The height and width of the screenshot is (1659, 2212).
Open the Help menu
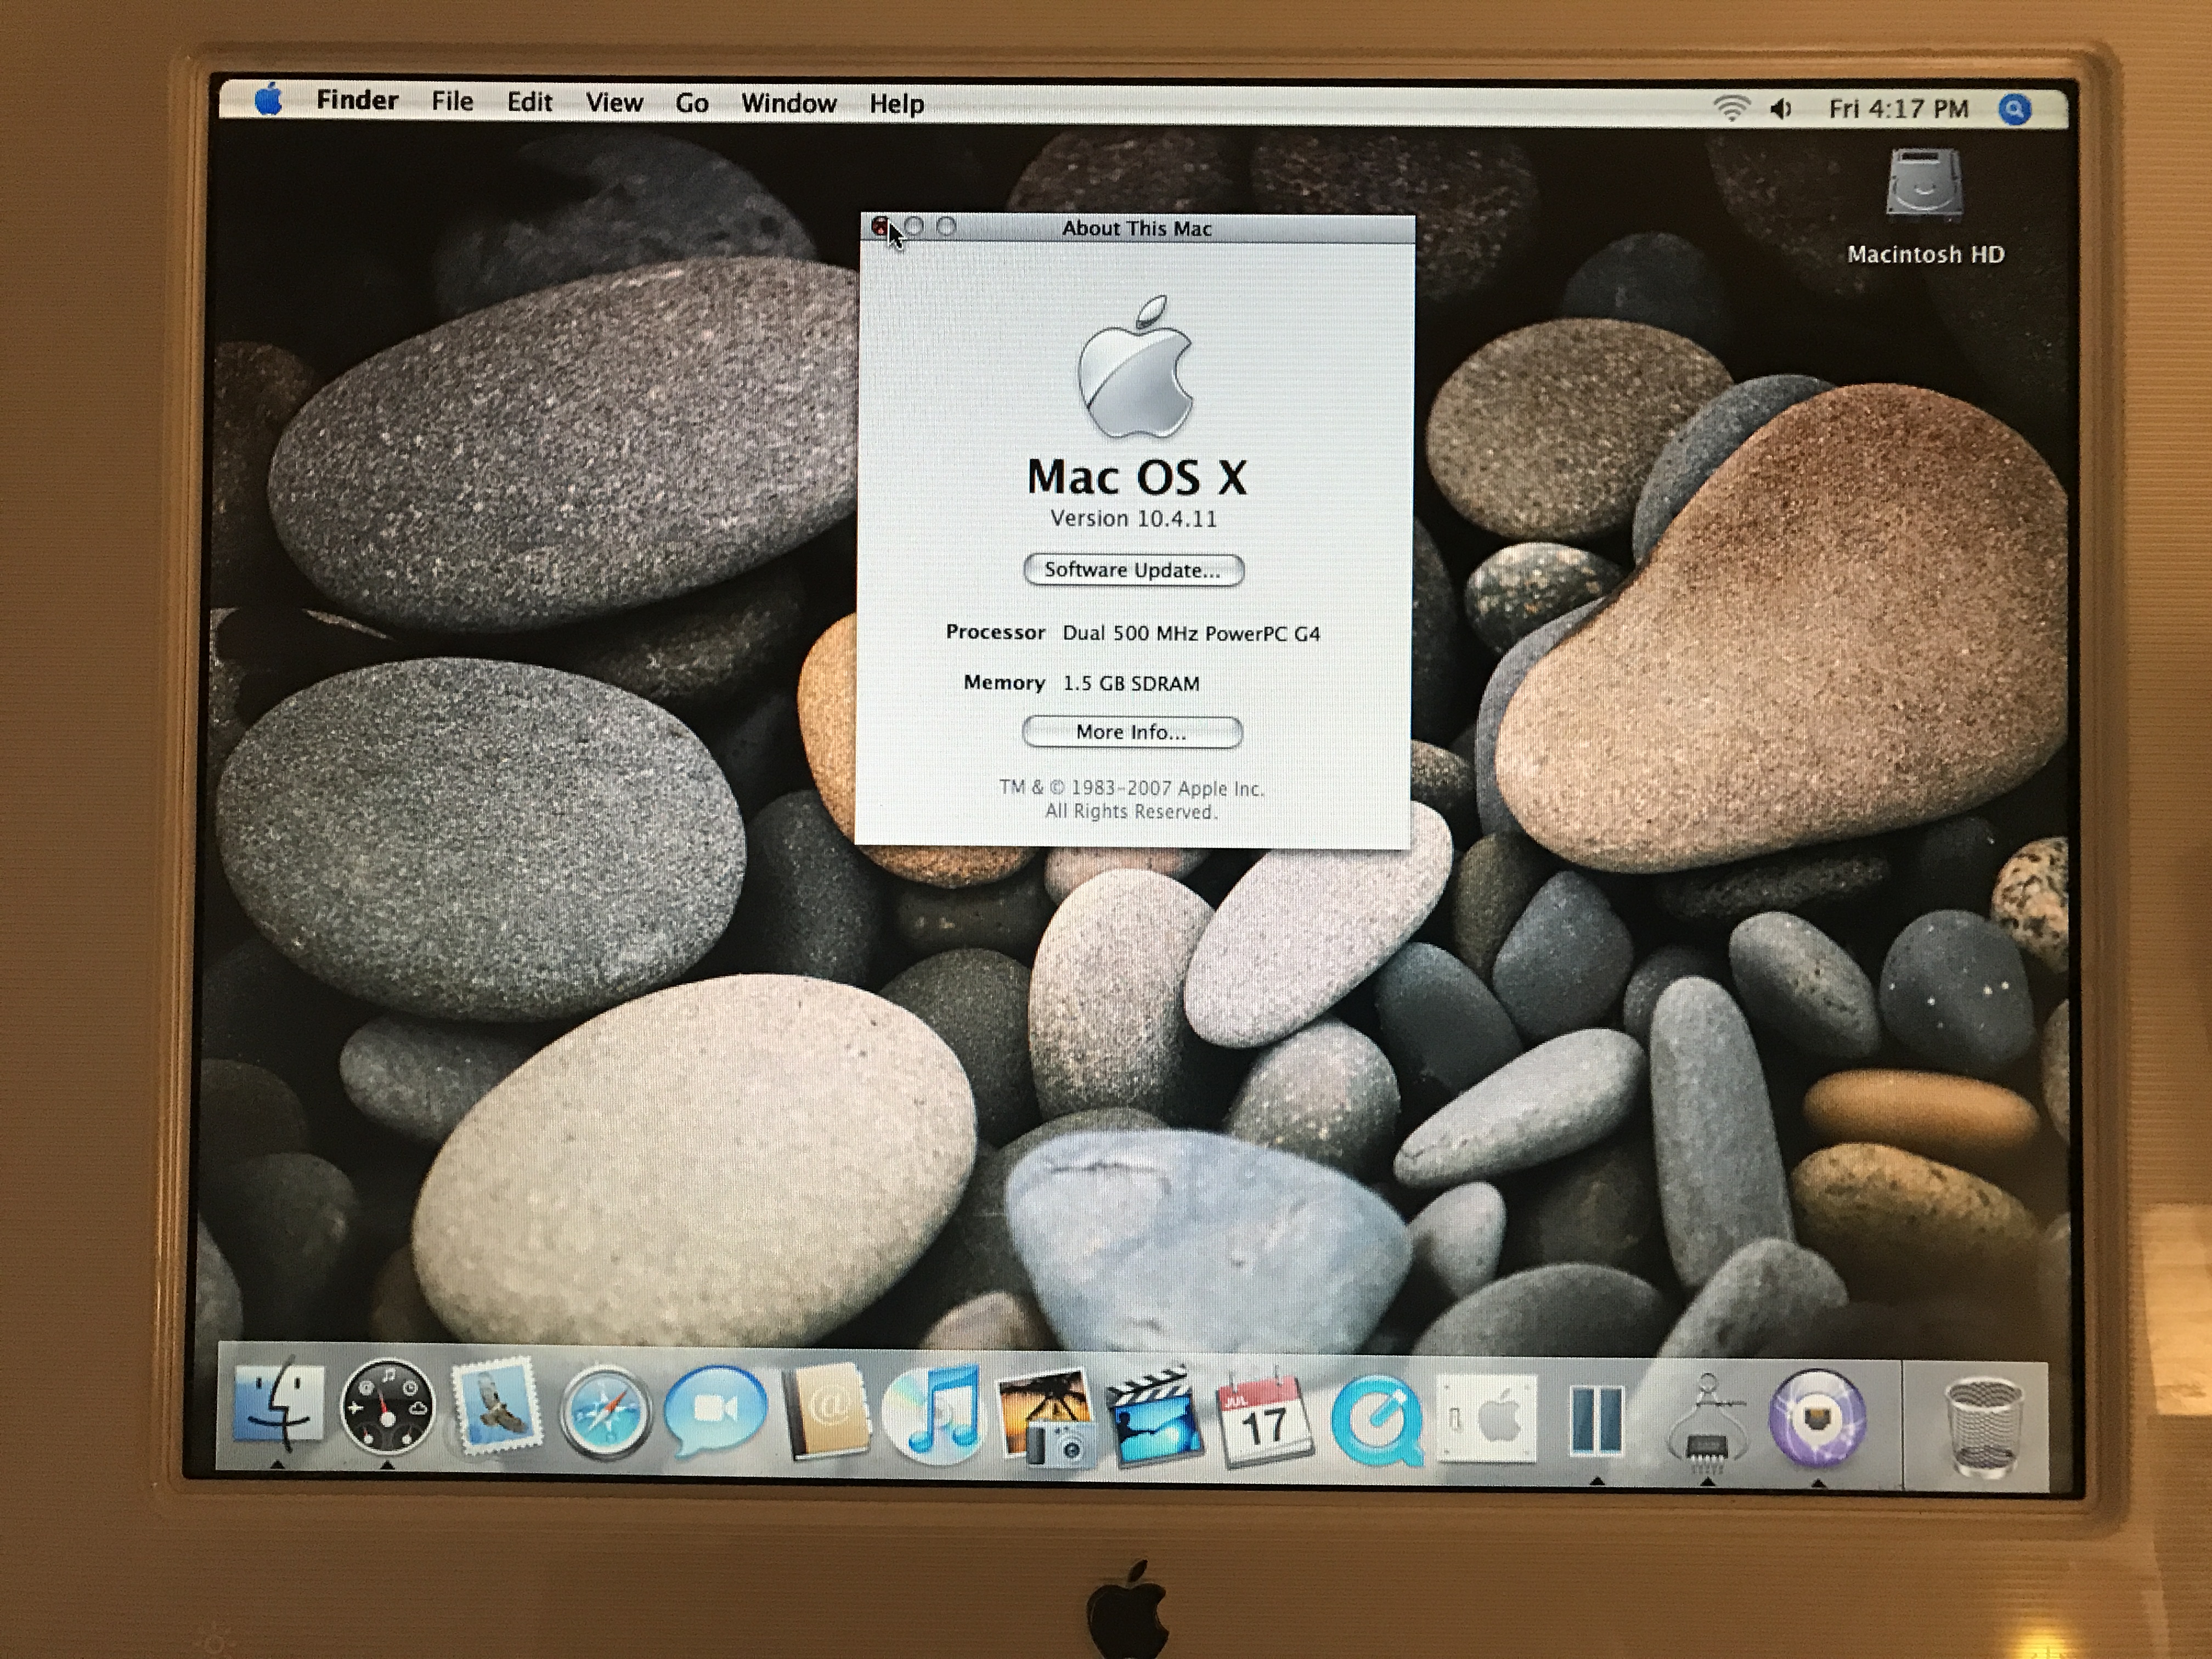pyautogui.click(x=896, y=104)
